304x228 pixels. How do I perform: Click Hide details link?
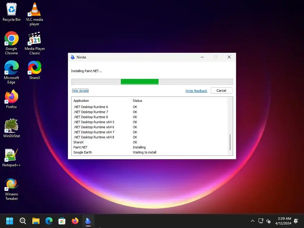click(x=80, y=91)
